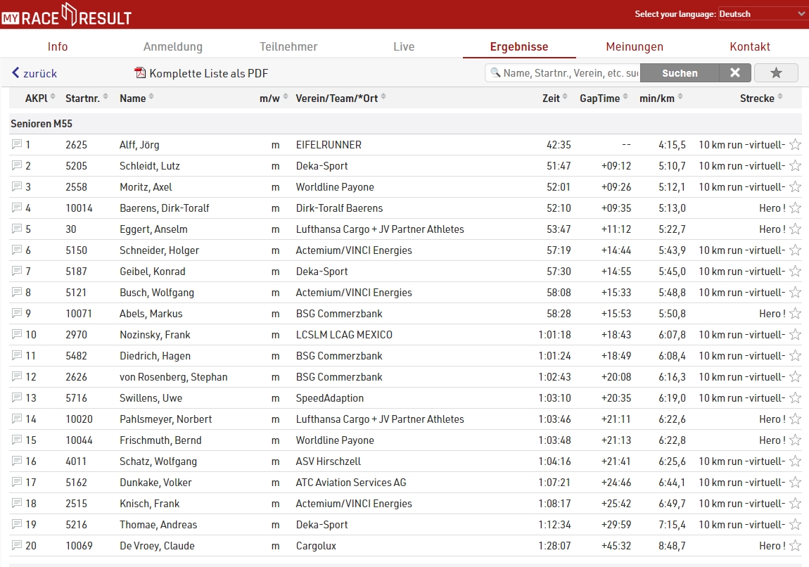Open the comment icon for Diedrich, Hagen

click(16, 355)
